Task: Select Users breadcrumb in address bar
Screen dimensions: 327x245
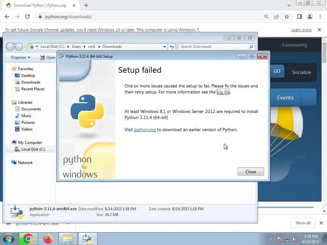Action: click(x=76, y=47)
